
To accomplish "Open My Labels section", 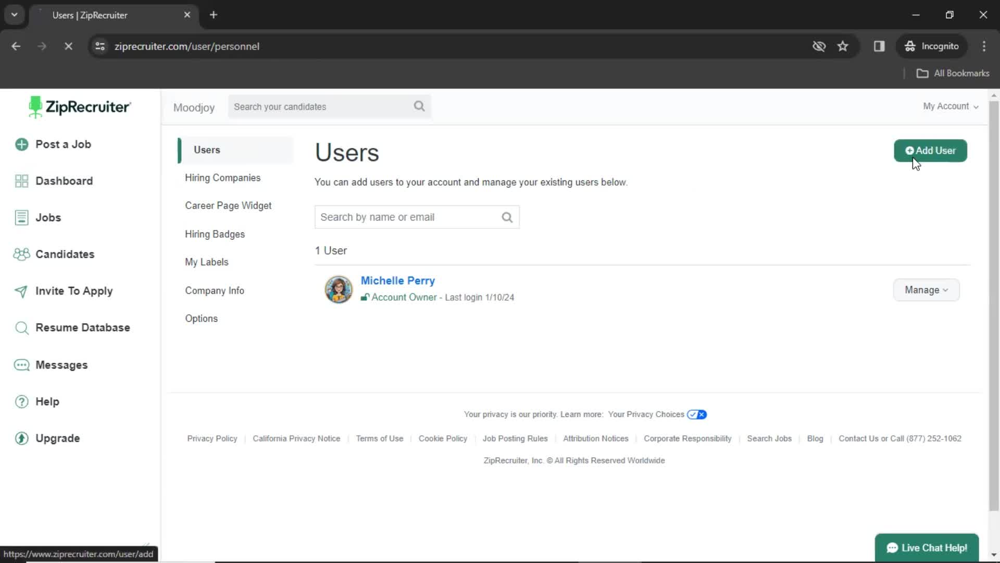I will point(206,262).
